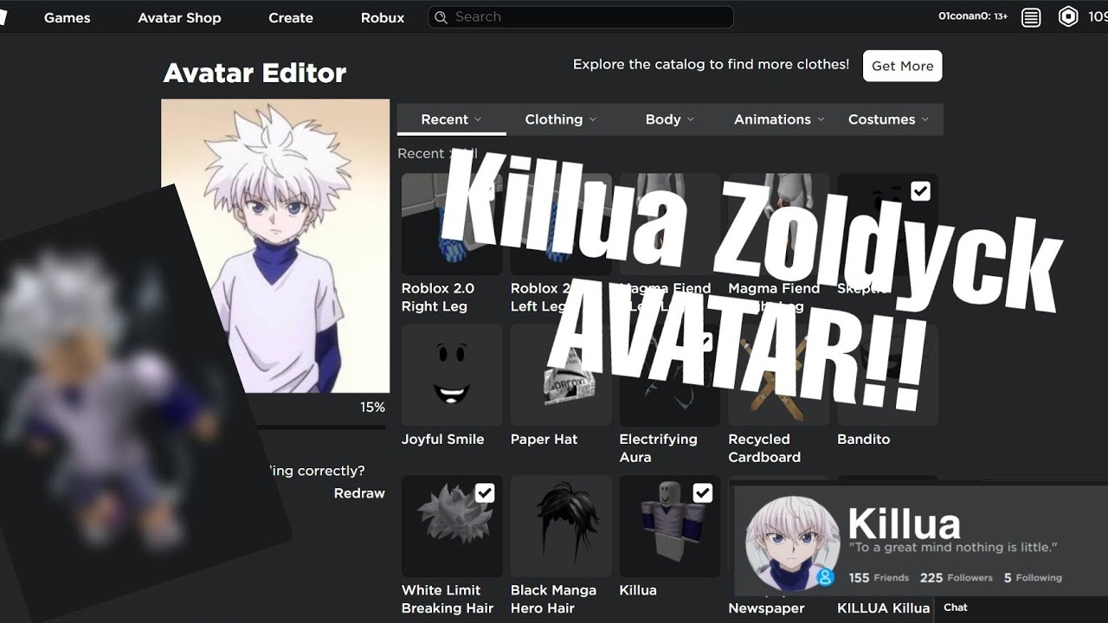Open the notifications list icon in header
Screen dimensions: 1108x623
1031,17
